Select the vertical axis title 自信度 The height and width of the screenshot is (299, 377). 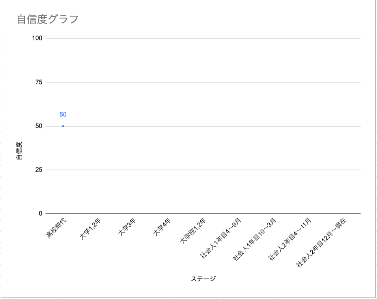19,151
